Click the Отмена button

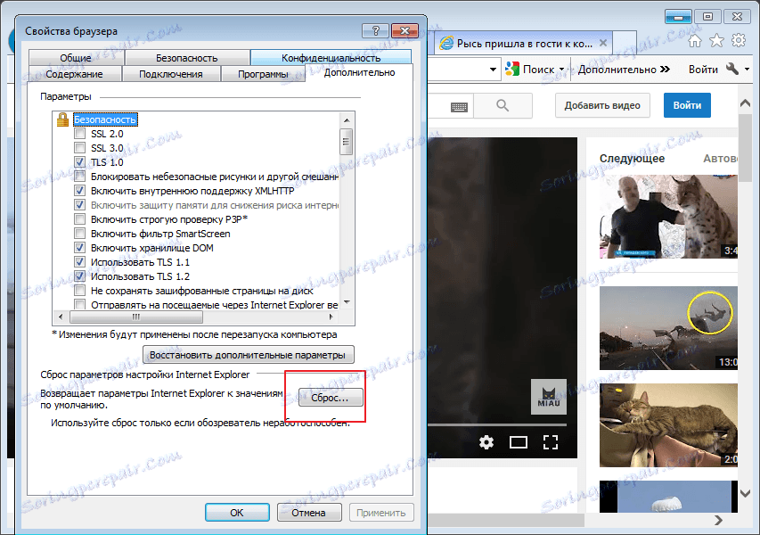pos(309,512)
